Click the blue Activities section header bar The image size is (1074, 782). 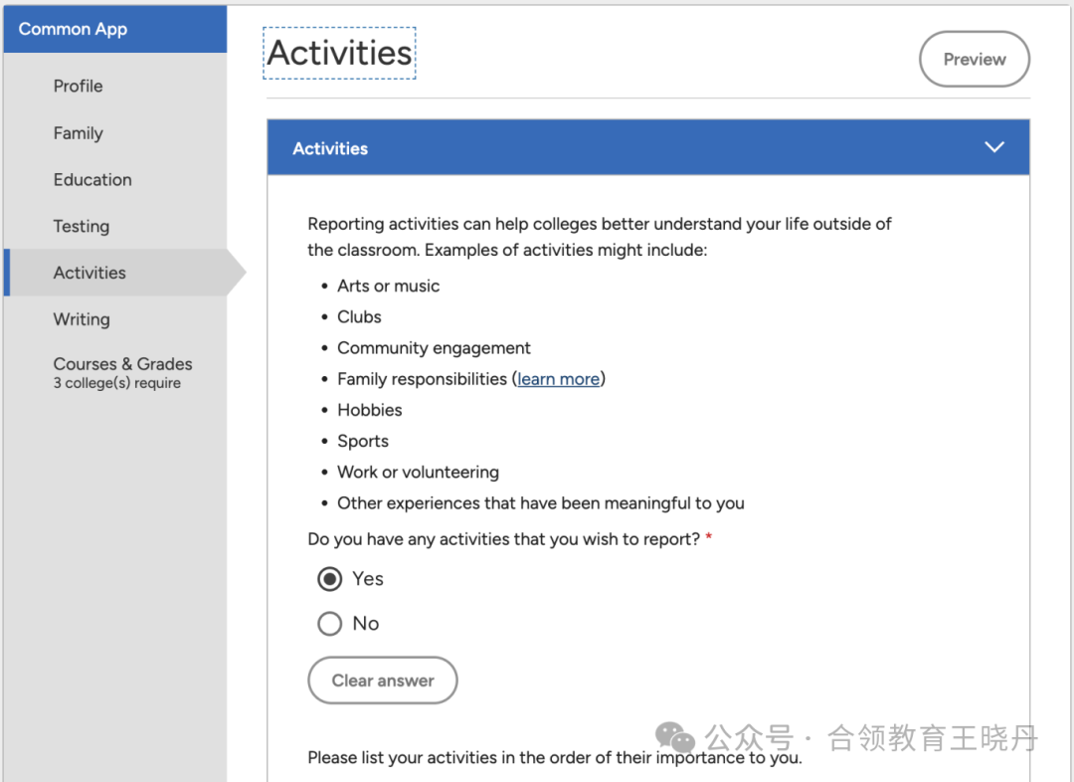point(648,147)
